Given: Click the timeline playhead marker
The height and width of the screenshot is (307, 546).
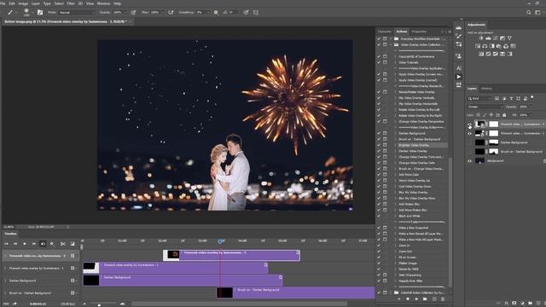Looking at the screenshot, I should tap(221, 241).
